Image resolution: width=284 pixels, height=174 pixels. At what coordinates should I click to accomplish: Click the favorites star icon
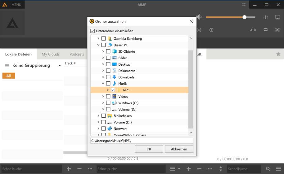pyautogui.click(x=278, y=54)
